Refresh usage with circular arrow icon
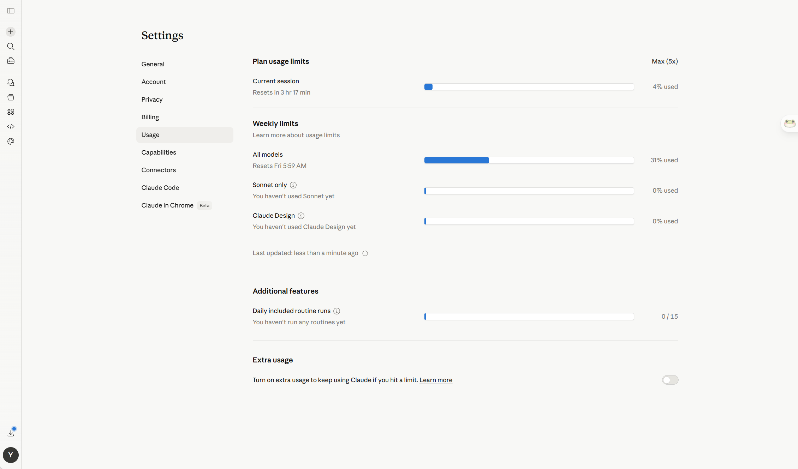The height and width of the screenshot is (469, 798). (365, 253)
